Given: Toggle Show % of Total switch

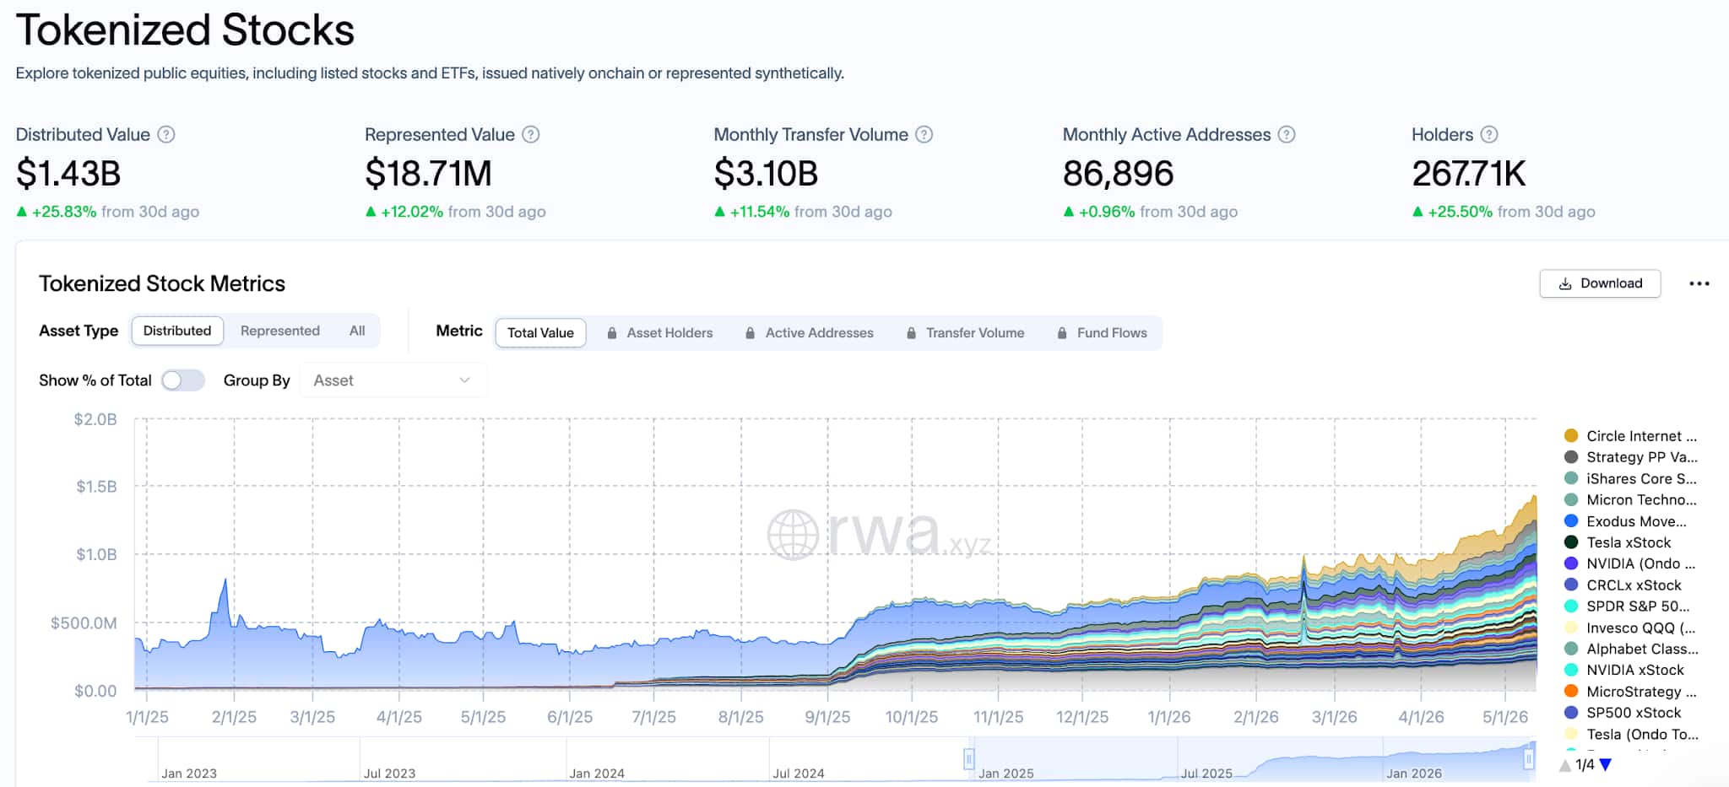Looking at the screenshot, I should [x=183, y=380].
